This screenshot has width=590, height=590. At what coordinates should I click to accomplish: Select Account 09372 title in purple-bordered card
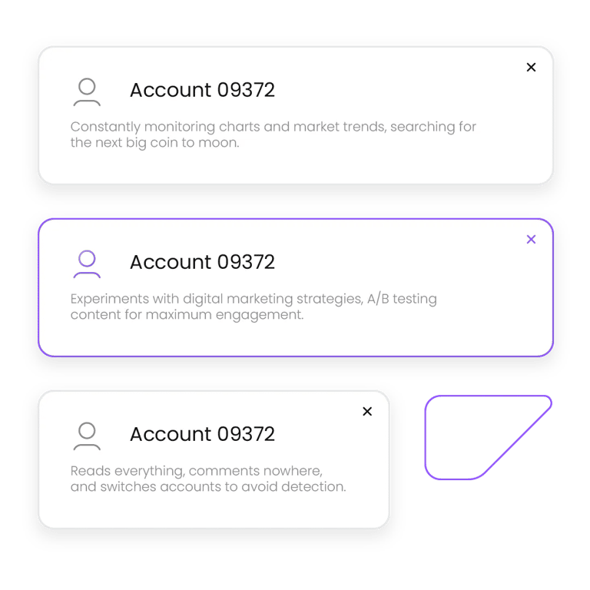click(203, 262)
